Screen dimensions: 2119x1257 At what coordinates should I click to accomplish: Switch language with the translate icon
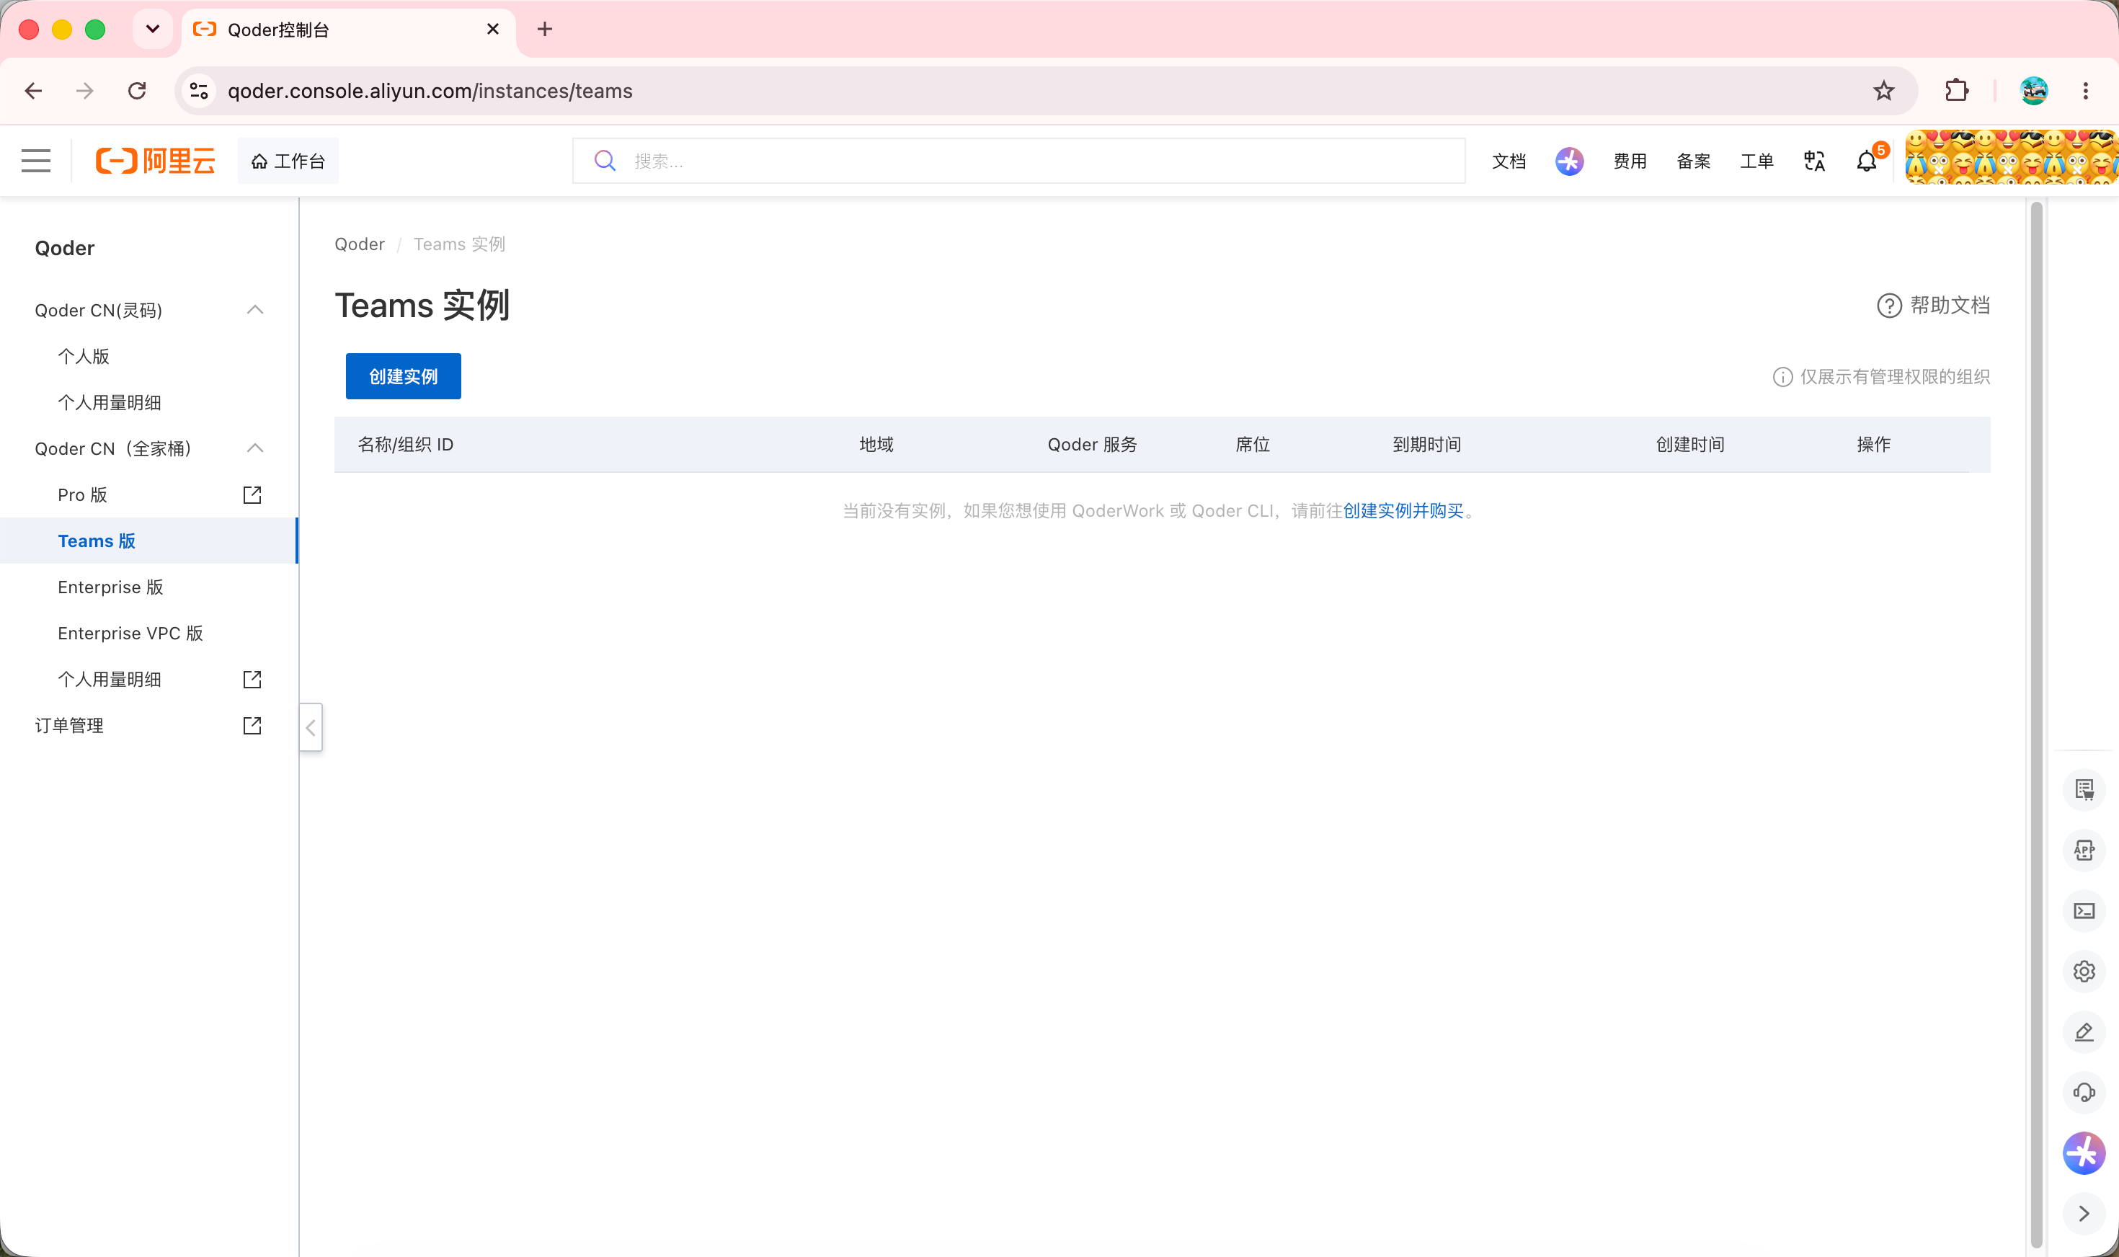click(1814, 161)
